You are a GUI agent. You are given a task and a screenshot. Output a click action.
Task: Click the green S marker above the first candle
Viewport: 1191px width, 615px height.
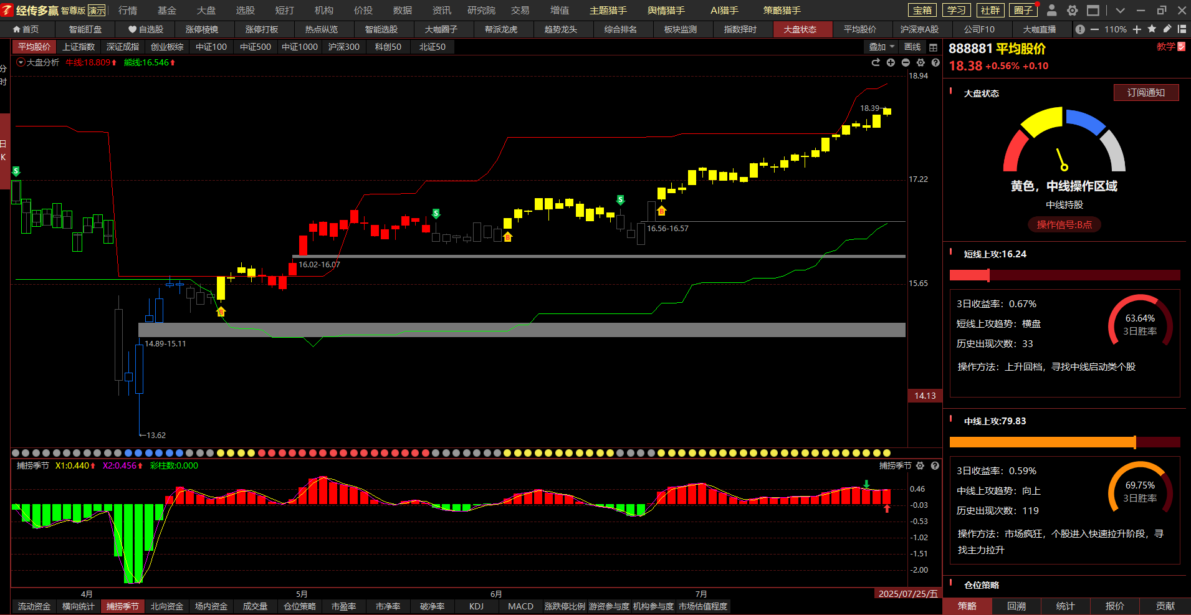click(x=16, y=171)
